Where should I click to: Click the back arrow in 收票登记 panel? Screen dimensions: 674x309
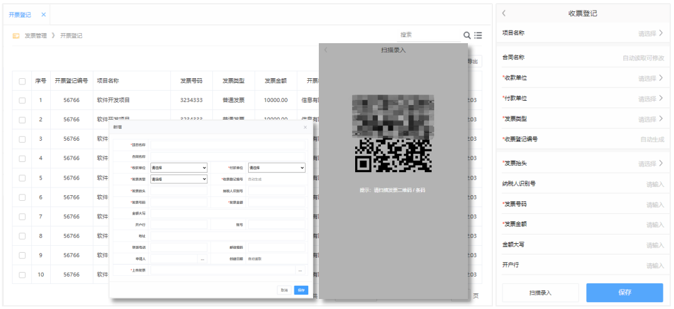(x=504, y=13)
